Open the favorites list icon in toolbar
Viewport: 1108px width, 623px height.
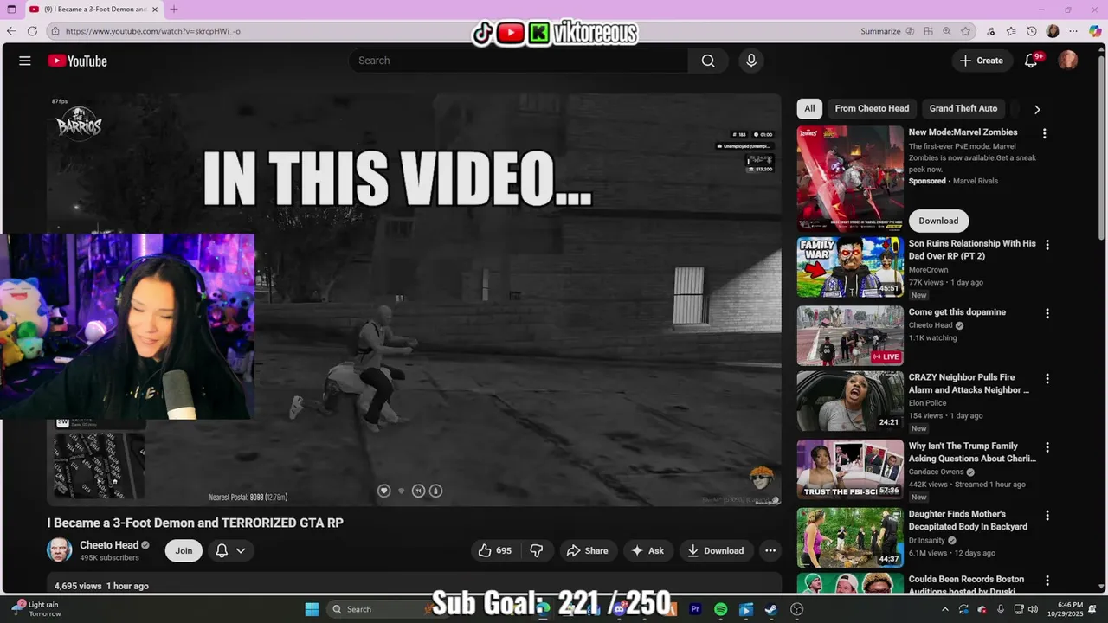(1011, 31)
